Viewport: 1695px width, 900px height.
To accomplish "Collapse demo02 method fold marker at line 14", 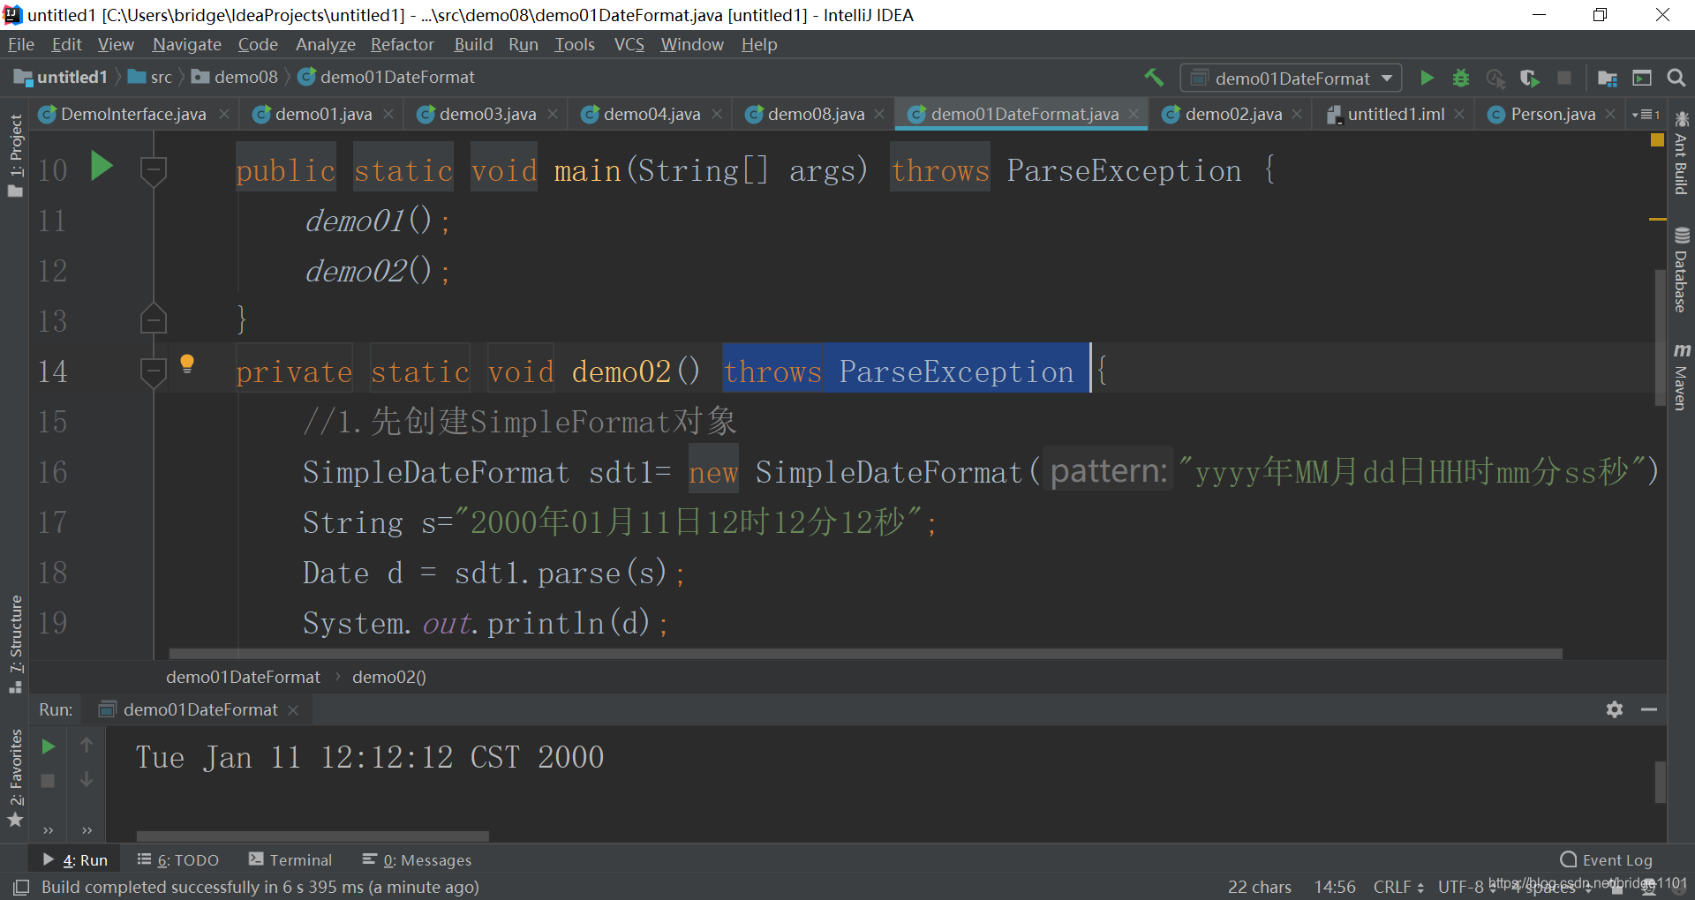I will [154, 371].
